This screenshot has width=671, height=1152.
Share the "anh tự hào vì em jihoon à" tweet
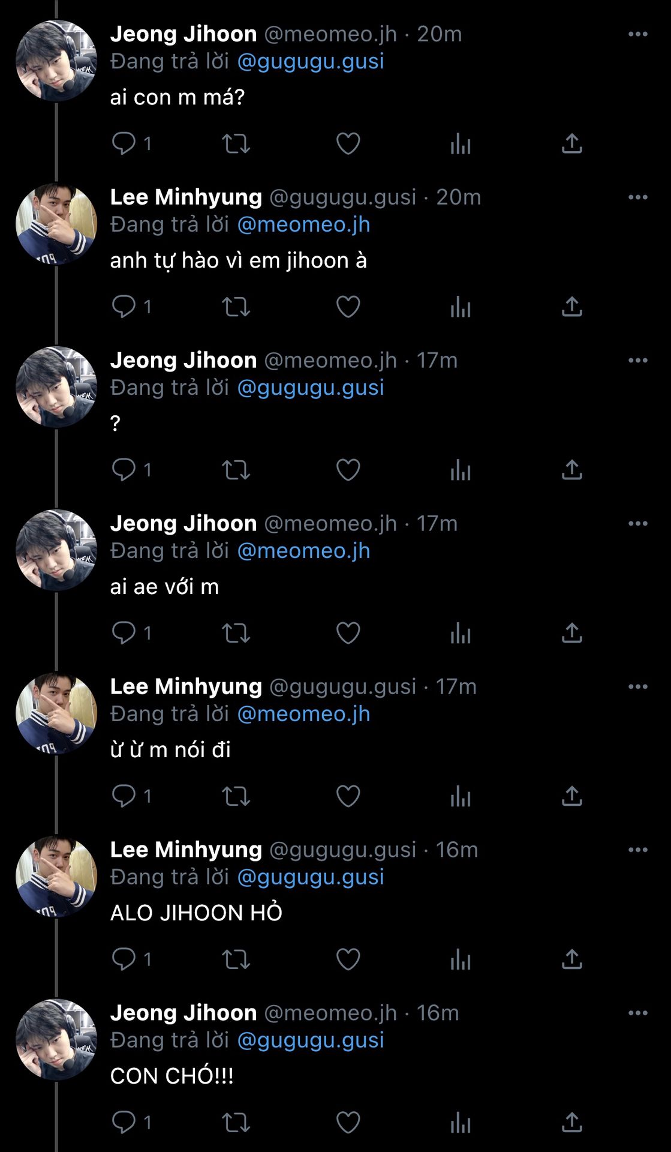(572, 307)
